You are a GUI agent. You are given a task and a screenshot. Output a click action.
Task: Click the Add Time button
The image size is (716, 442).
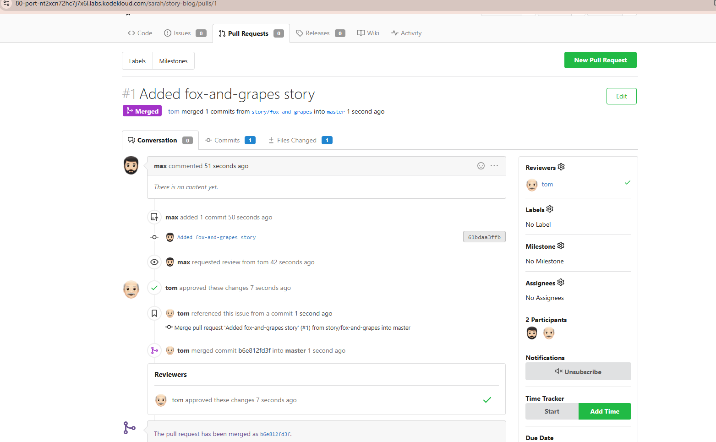click(x=605, y=411)
